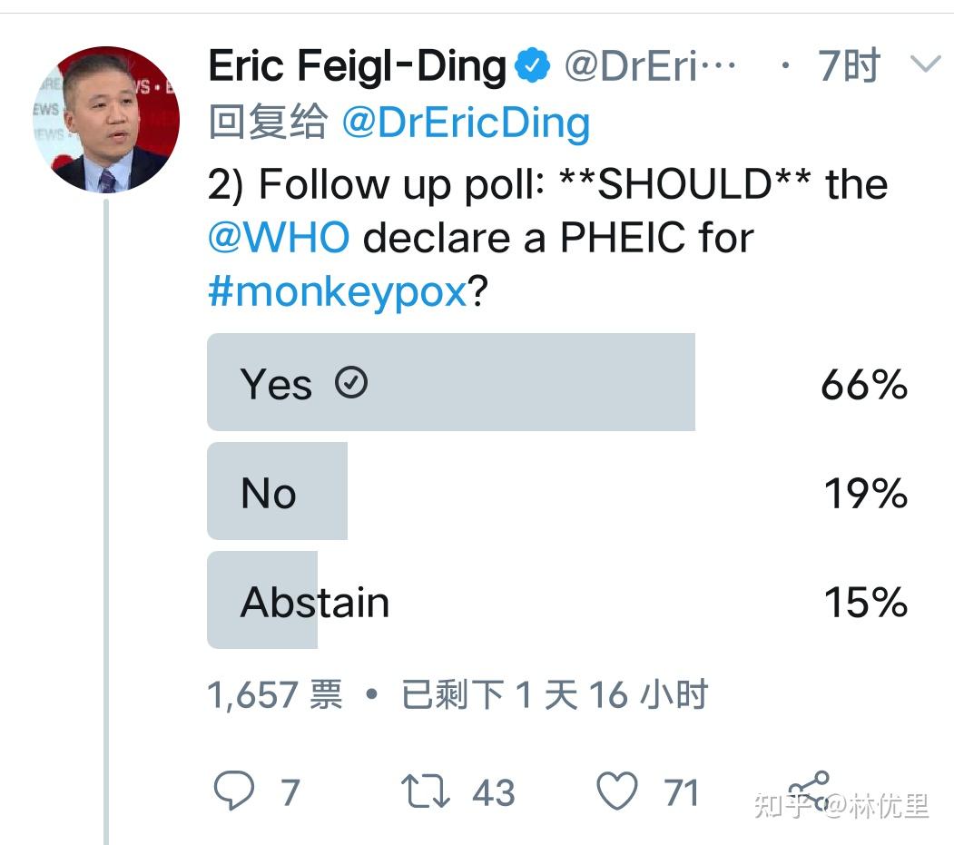Image resolution: width=954 pixels, height=845 pixels.
Task: Tap the retweet arrows icon
Action: click(x=426, y=791)
